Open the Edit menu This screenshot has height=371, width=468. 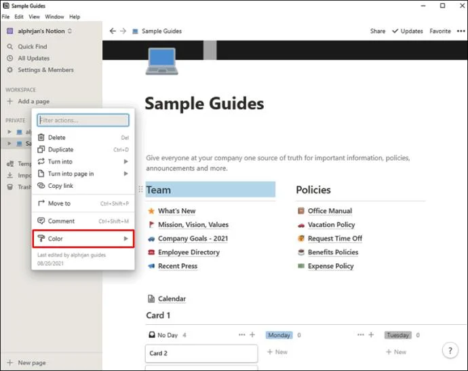click(19, 17)
